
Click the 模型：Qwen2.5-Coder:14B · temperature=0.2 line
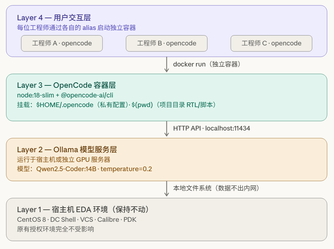84,169
